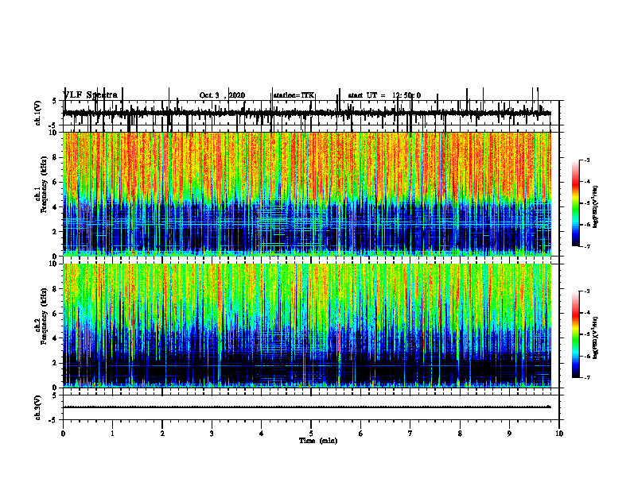The image size is (630, 486).
Task: Click time axis tick label "3"
Action: coord(212,434)
